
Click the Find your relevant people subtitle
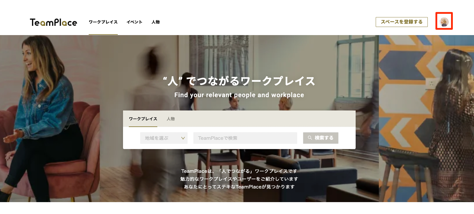click(239, 95)
